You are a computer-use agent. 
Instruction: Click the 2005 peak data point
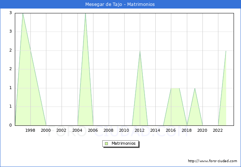click(x=85, y=13)
